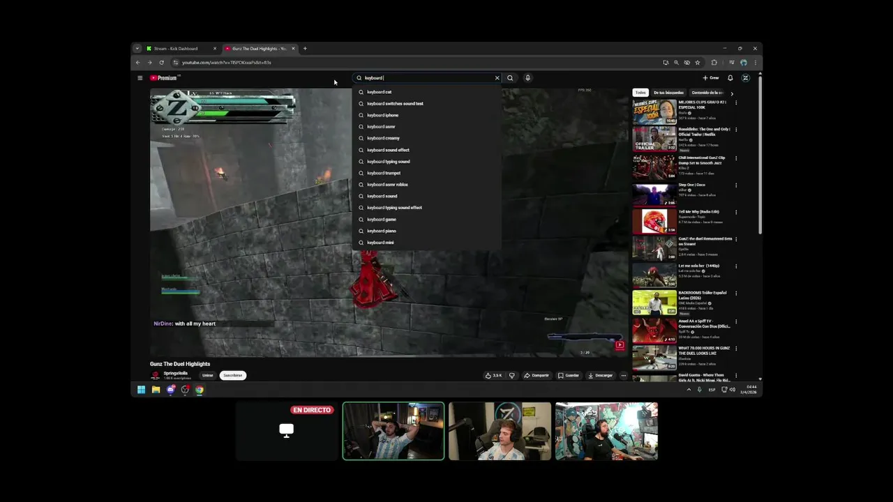
Task: Choose suggestion "keyboard switches sound test"
Action: (427, 103)
